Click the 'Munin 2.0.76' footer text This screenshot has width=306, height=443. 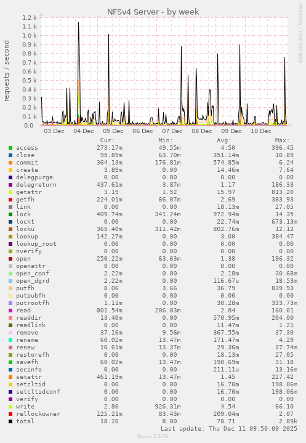pos(153,436)
